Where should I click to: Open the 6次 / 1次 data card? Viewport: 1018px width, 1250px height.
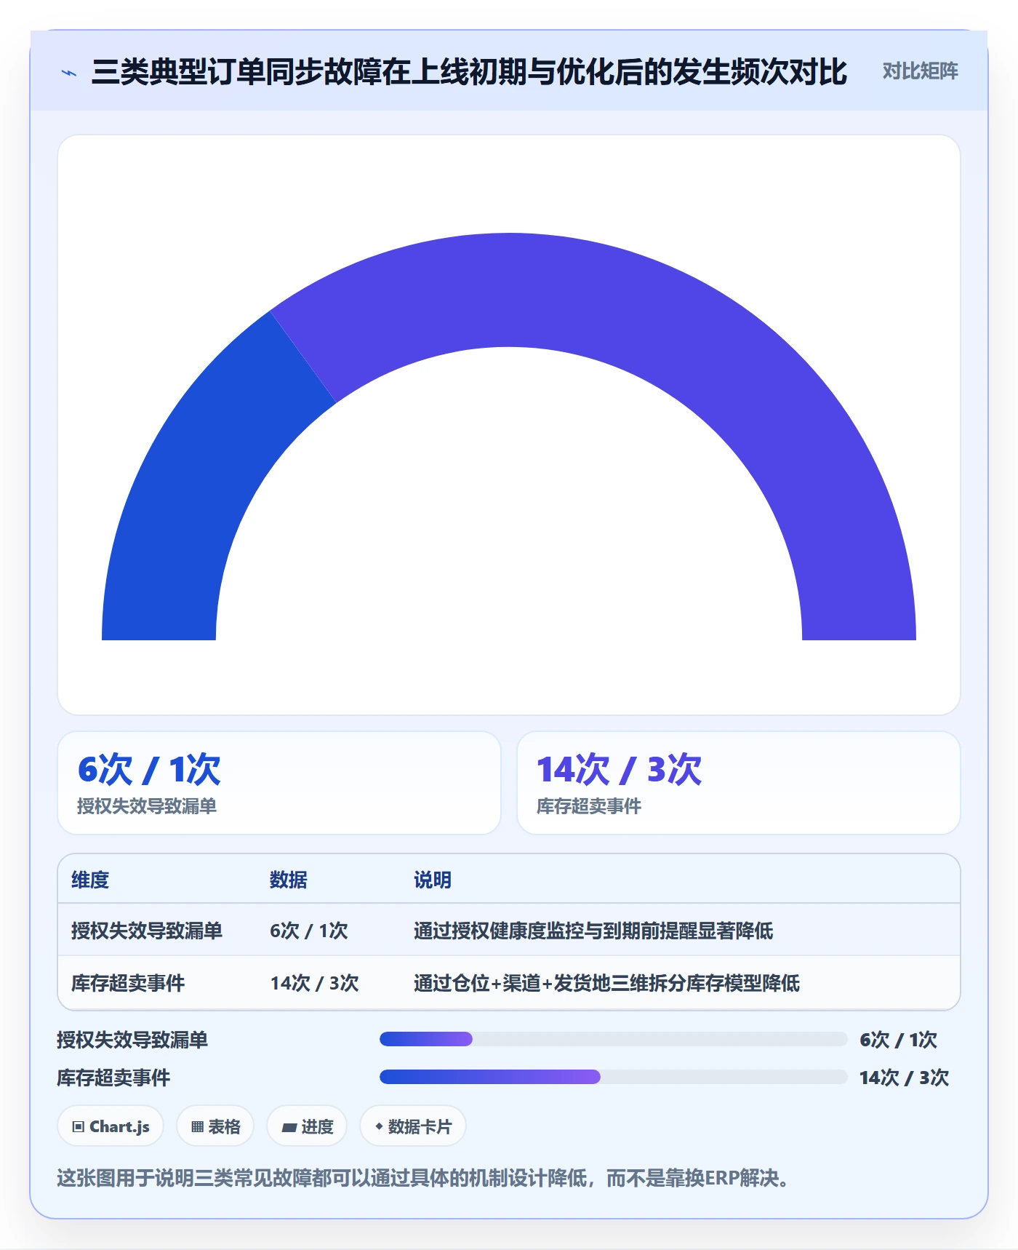[279, 783]
